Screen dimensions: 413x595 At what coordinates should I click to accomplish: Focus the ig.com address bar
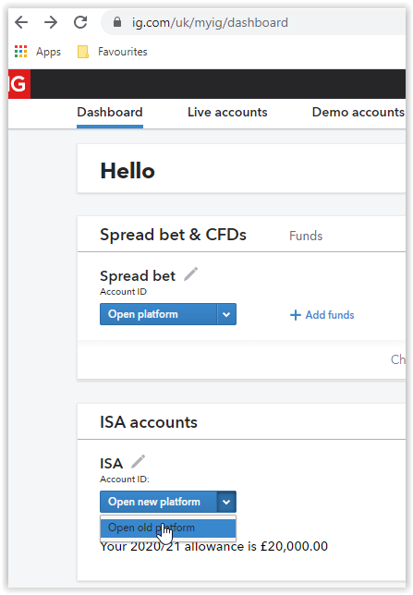point(253,22)
